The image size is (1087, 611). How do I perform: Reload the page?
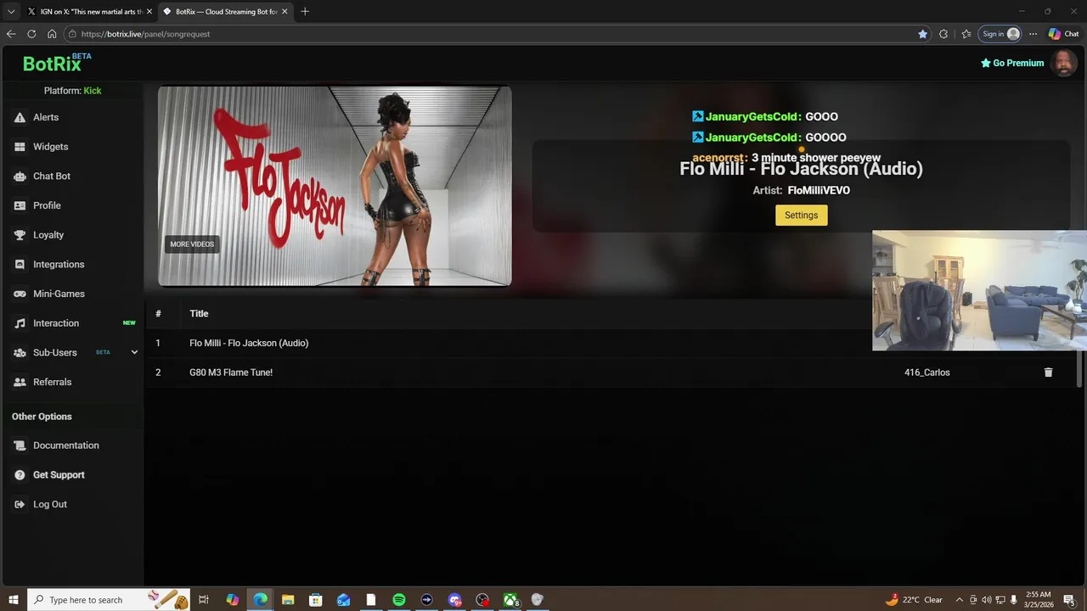[31, 34]
